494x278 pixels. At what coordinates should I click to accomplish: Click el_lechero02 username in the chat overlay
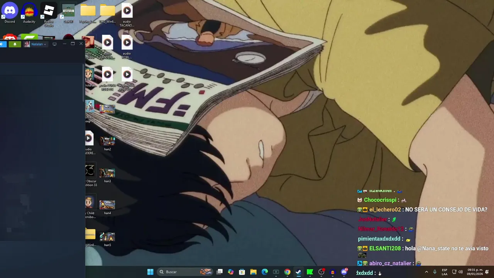tap(385, 210)
